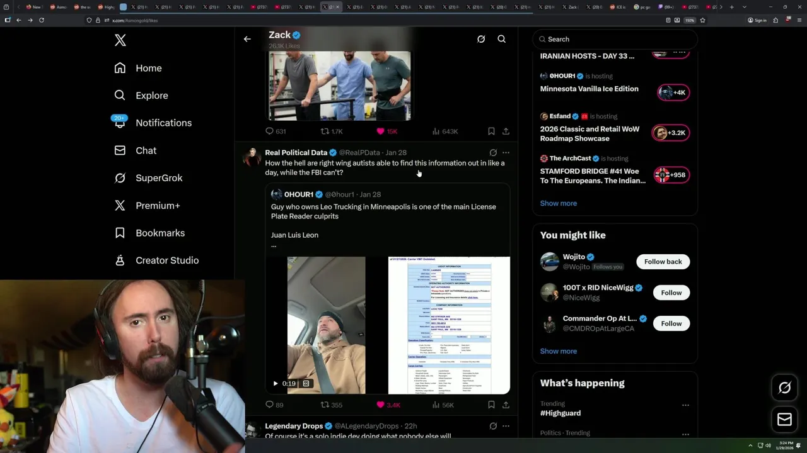Open more options on Legendary Drops post

click(506, 426)
